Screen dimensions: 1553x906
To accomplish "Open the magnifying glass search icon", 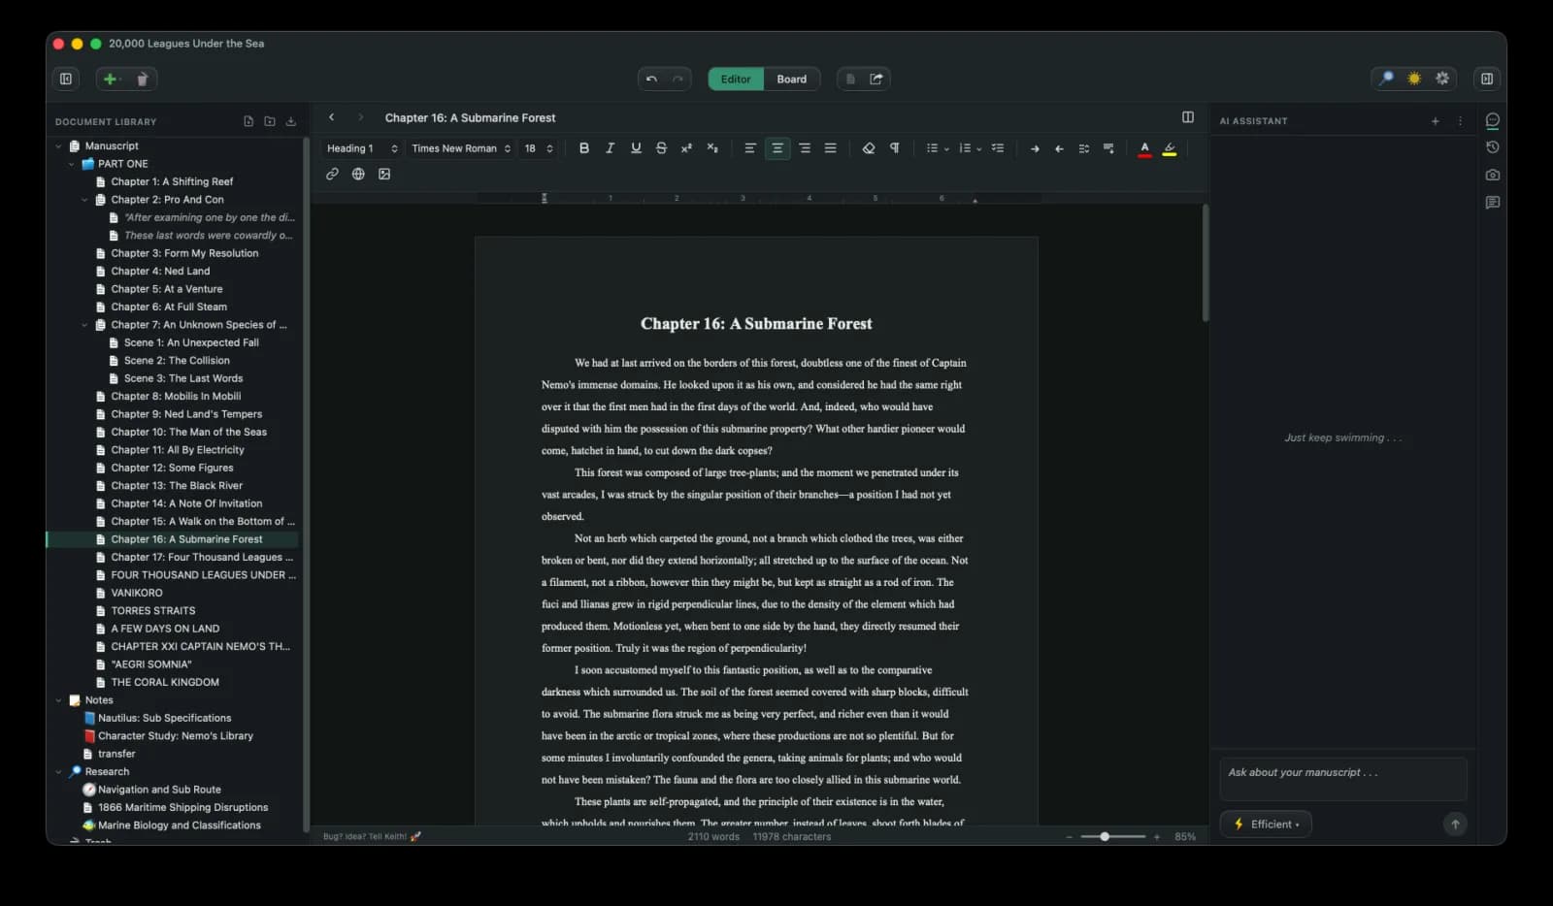I will 1386,79.
